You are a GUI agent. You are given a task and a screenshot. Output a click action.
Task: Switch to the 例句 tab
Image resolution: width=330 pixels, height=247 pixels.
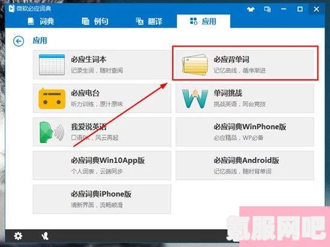[x=95, y=22]
